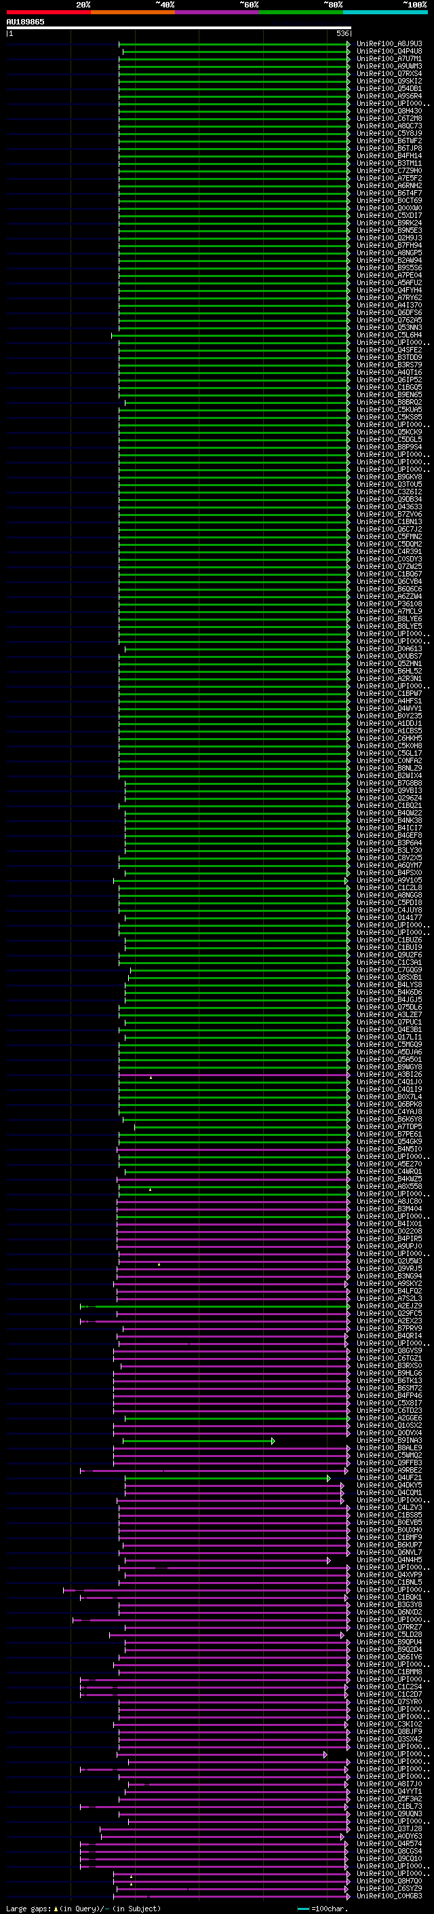
Task: Click the white query length bar
Action: tap(178, 27)
